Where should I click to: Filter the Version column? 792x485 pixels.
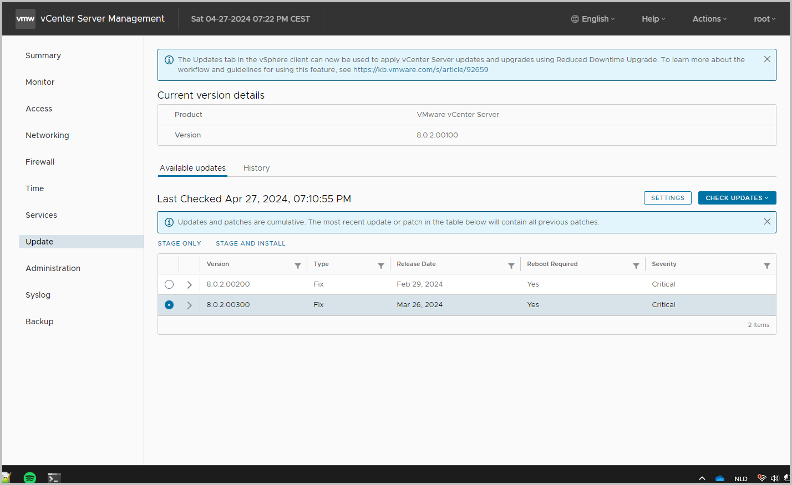point(298,266)
